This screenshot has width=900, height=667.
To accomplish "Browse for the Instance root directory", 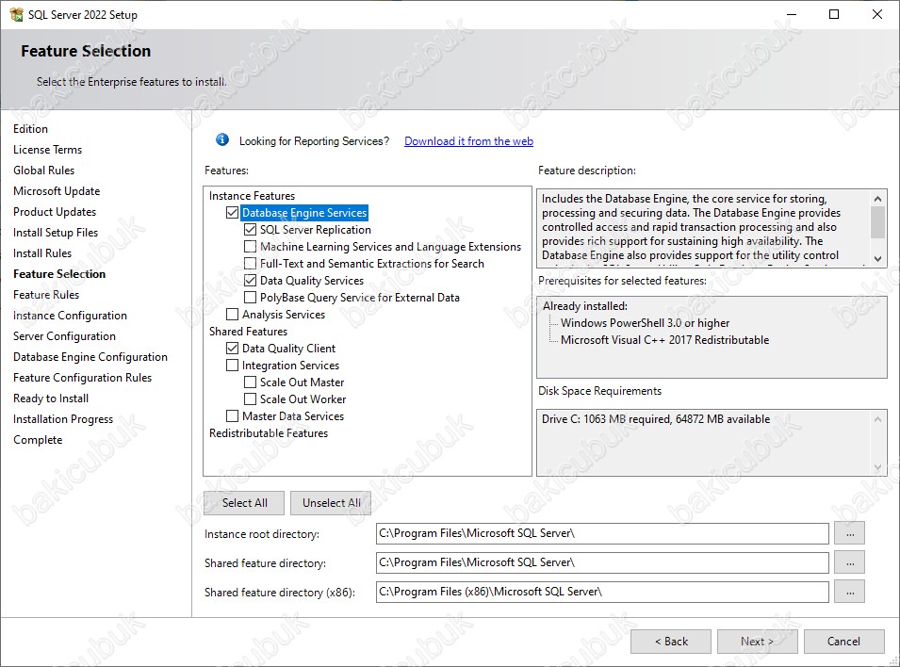I will 850,534.
